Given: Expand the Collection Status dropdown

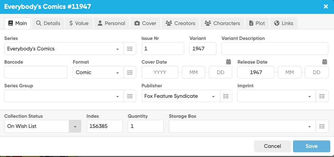Looking at the screenshot, I should (x=75, y=127).
